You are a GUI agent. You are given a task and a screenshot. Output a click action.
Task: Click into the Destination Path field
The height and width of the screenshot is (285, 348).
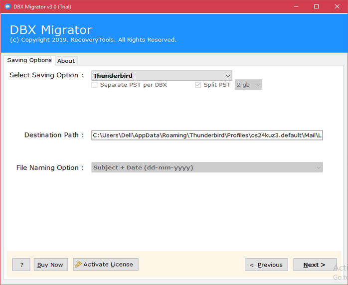click(x=207, y=136)
